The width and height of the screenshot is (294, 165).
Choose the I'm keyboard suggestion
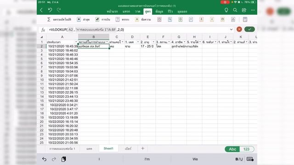147,159
